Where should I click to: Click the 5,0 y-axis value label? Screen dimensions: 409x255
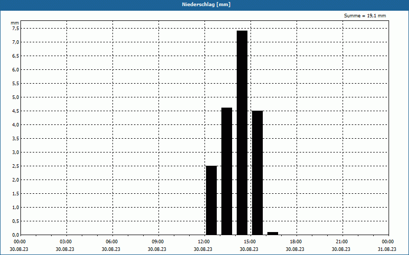click(x=15, y=97)
